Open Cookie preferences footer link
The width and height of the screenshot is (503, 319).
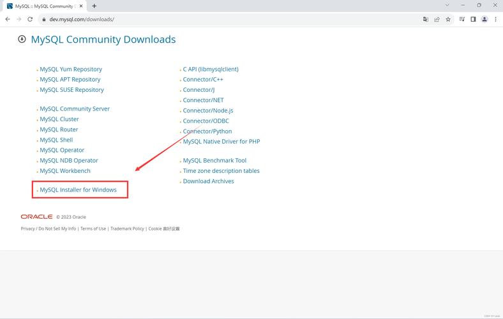pos(164,228)
